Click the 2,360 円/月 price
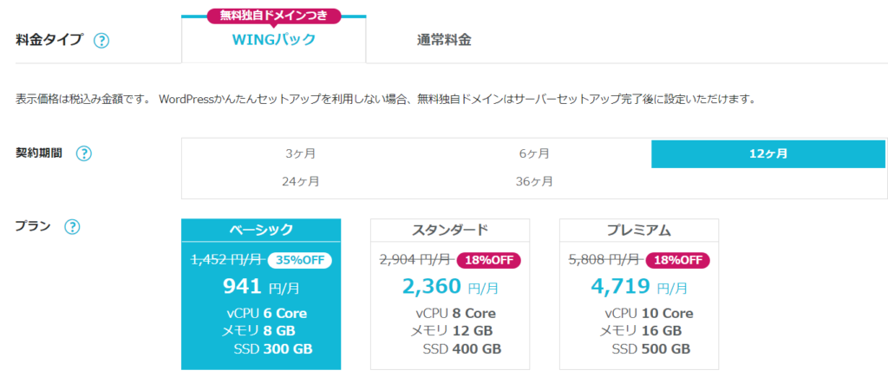The height and width of the screenshot is (377, 888). click(450, 286)
